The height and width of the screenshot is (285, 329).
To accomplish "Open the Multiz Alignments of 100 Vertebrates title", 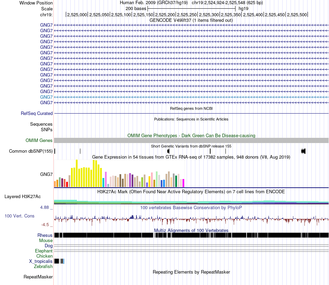I will (x=191, y=230).
